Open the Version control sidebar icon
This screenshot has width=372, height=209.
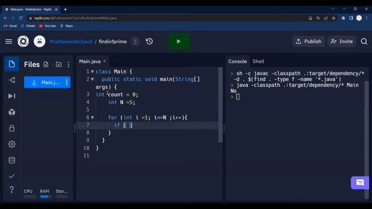pyautogui.click(x=12, y=80)
